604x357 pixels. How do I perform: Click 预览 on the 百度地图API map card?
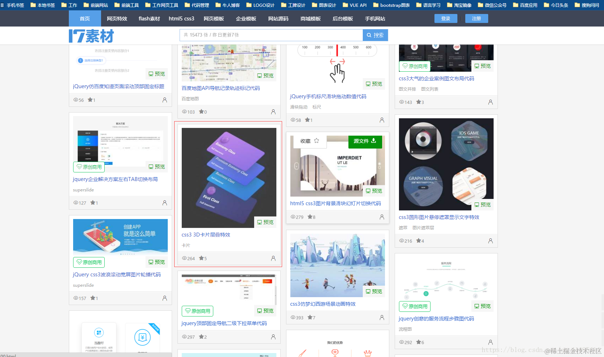[265, 76]
